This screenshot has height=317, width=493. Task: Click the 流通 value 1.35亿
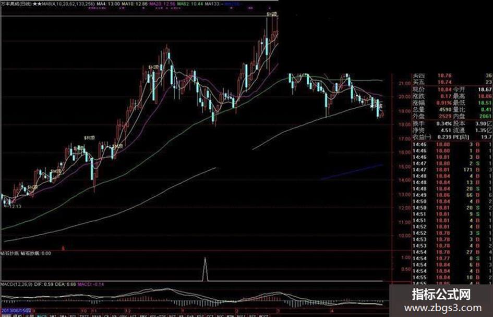(x=485, y=130)
